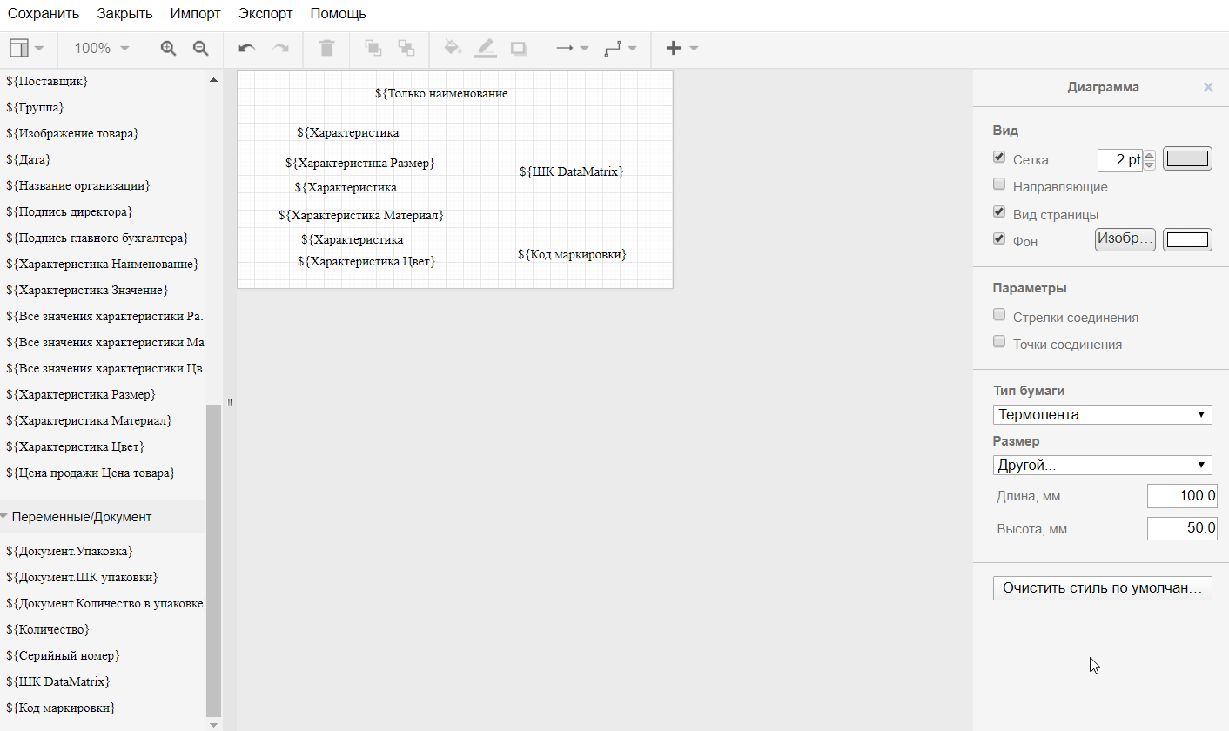Close the Диаграмма panel
Screen dimensions: 1229x731
click(x=1208, y=87)
